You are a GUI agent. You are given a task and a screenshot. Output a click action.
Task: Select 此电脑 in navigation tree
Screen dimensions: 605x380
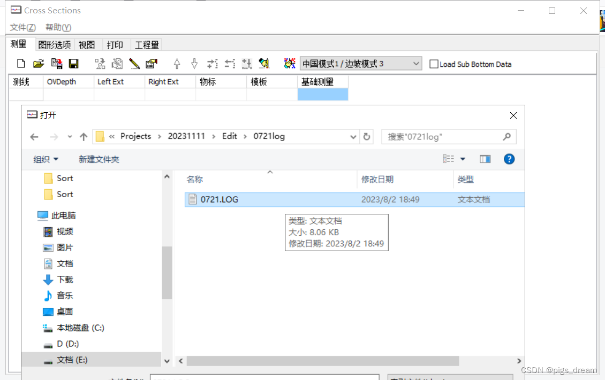[x=56, y=215]
